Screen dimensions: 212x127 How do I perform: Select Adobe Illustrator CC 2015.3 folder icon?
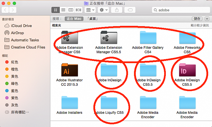coord(69,70)
